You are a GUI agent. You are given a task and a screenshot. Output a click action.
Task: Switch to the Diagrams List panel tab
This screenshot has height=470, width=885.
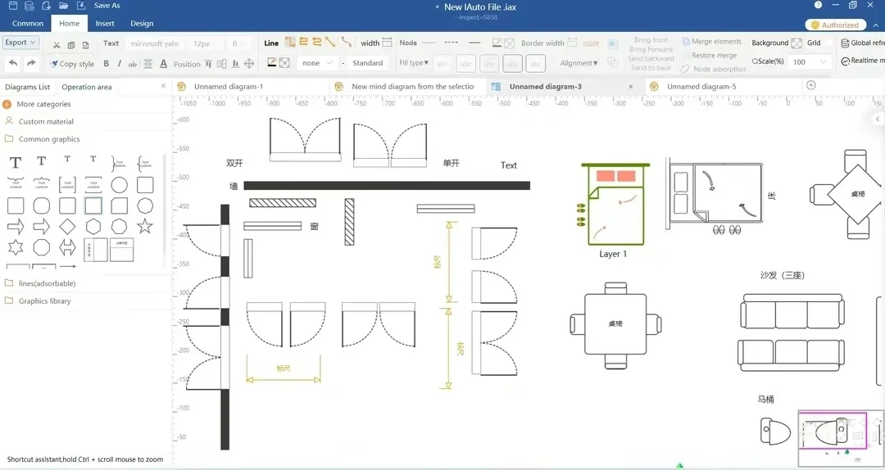[x=28, y=87]
